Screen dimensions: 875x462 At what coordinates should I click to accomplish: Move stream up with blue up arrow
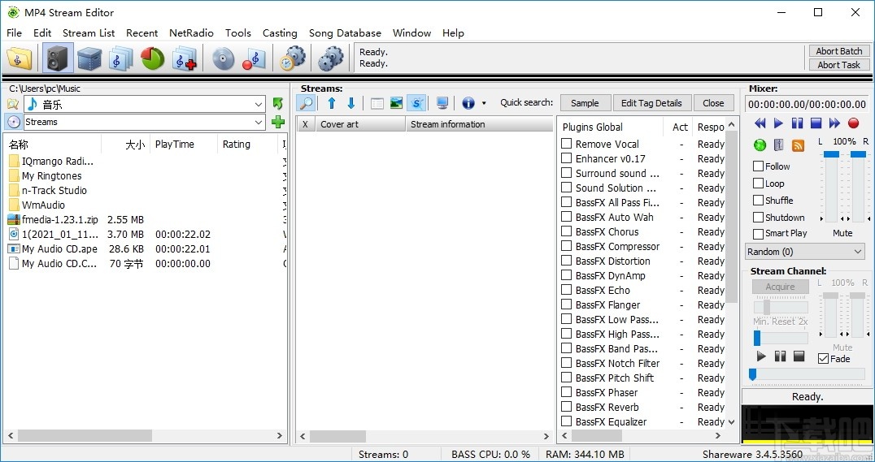(x=332, y=103)
